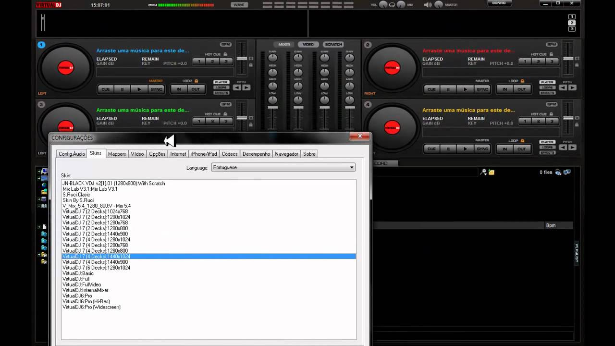Click the BPM button on deck 3
Image resolution: width=615 pixels, height=346 pixels.
(226, 104)
